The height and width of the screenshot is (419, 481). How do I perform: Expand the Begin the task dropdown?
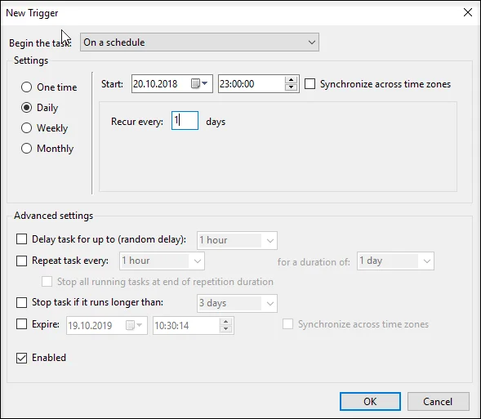(x=199, y=42)
